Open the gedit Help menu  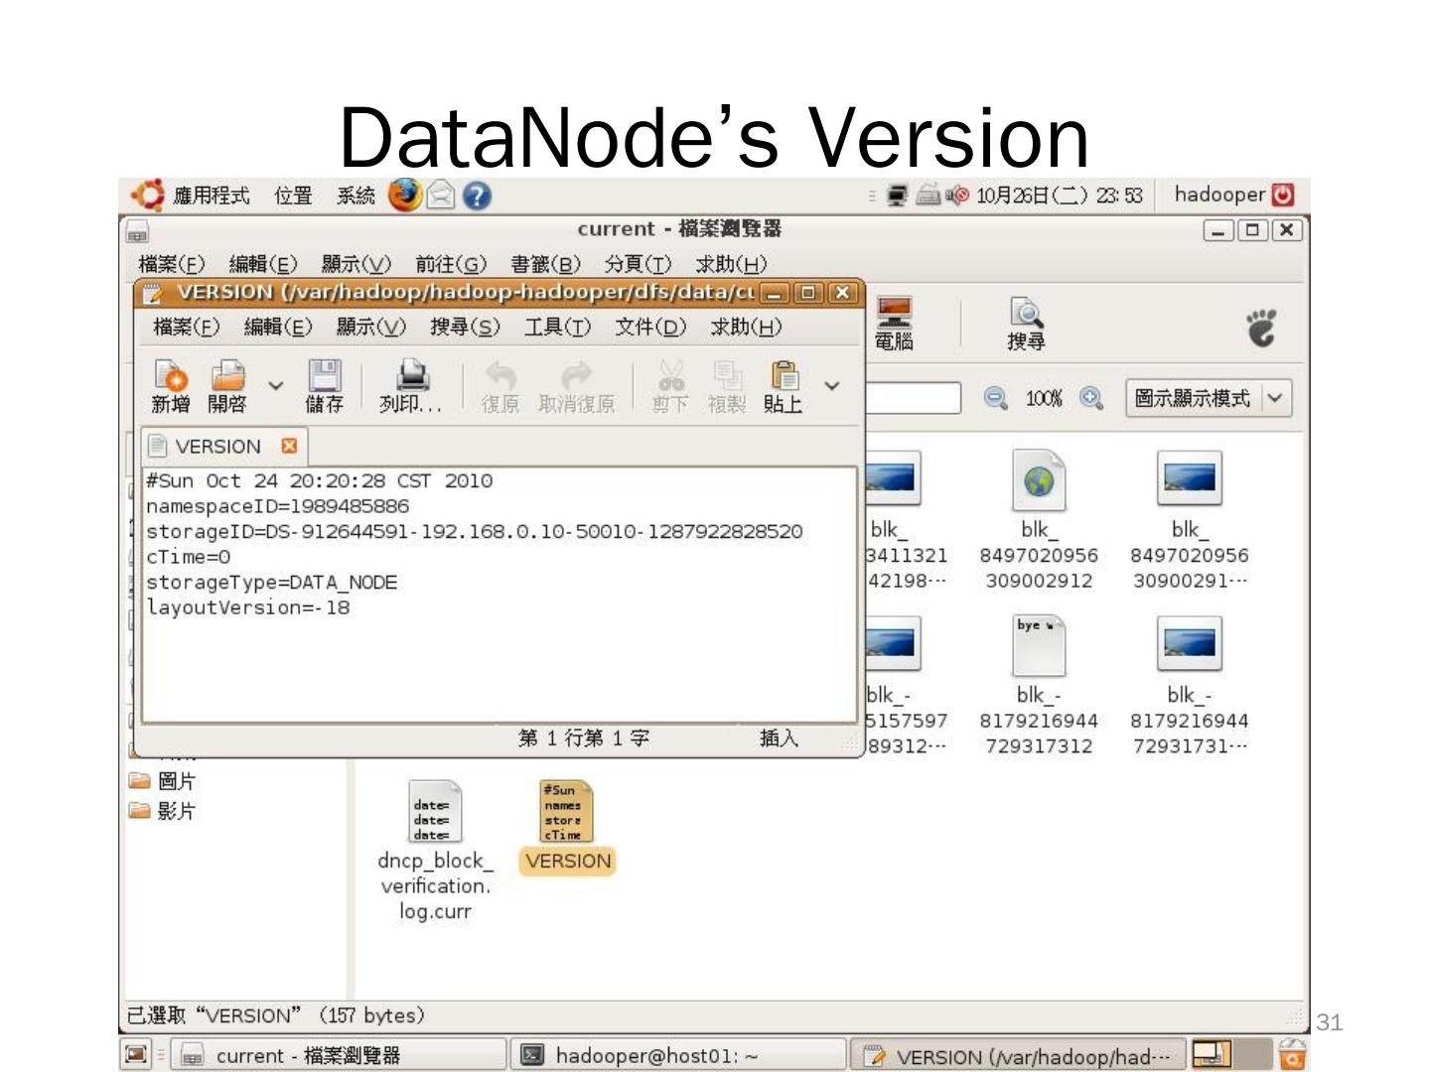tap(746, 327)
